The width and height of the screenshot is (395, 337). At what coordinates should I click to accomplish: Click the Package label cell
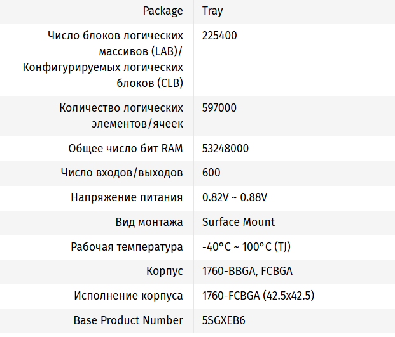coord(163,11)
